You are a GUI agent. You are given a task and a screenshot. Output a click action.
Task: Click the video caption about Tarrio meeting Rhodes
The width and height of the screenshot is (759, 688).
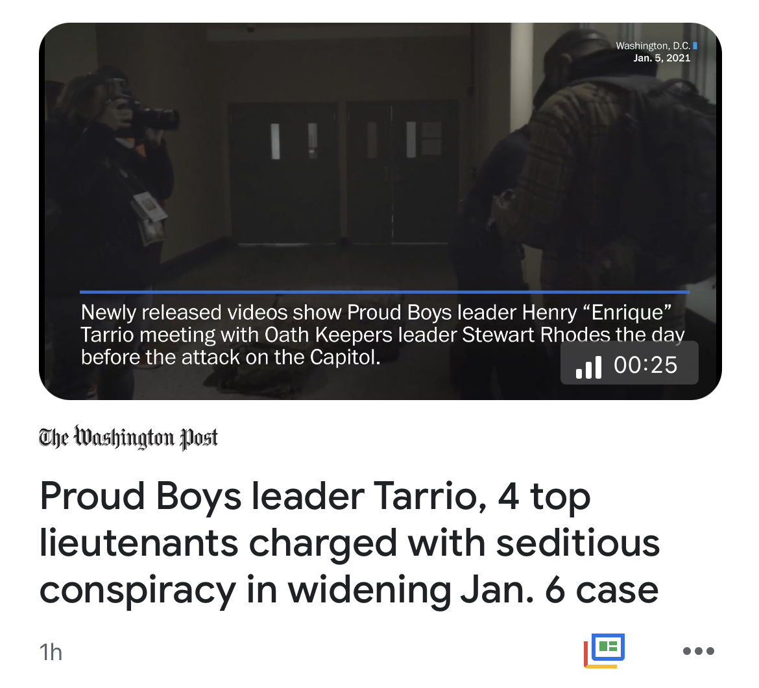382,335
